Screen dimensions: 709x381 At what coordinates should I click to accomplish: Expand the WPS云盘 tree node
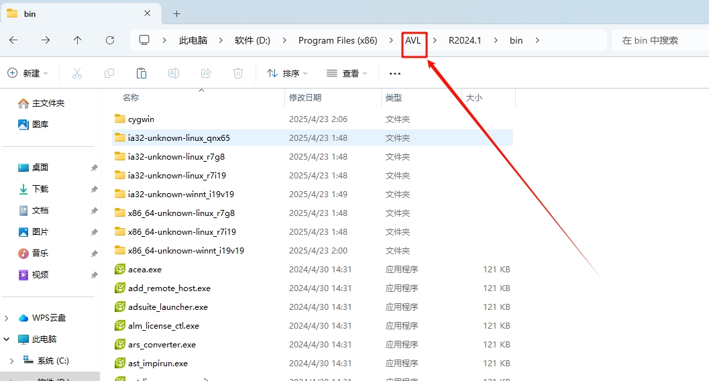coord(6,318)
